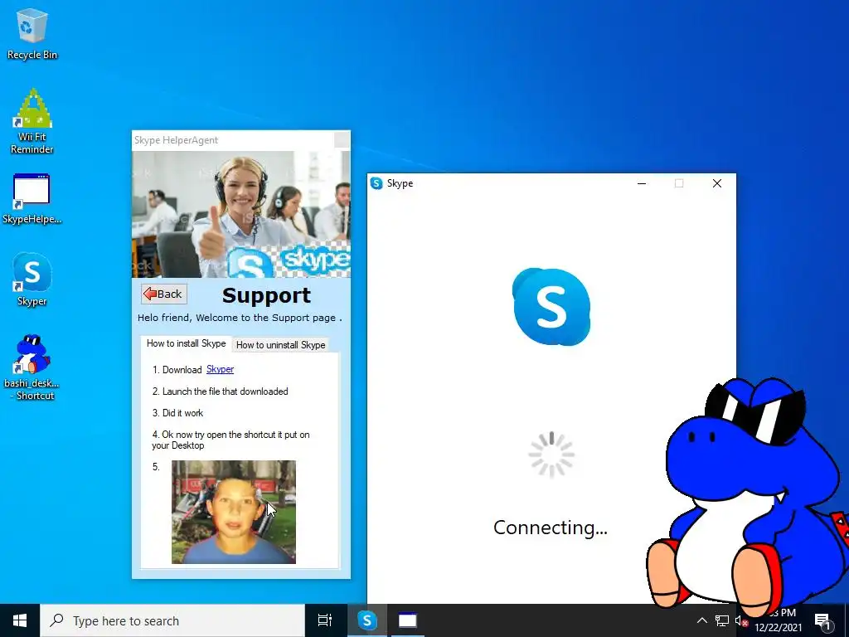849x637 pixels.
Task: Click the Skype HelperAgent window title text
Action: click(176, 140)
